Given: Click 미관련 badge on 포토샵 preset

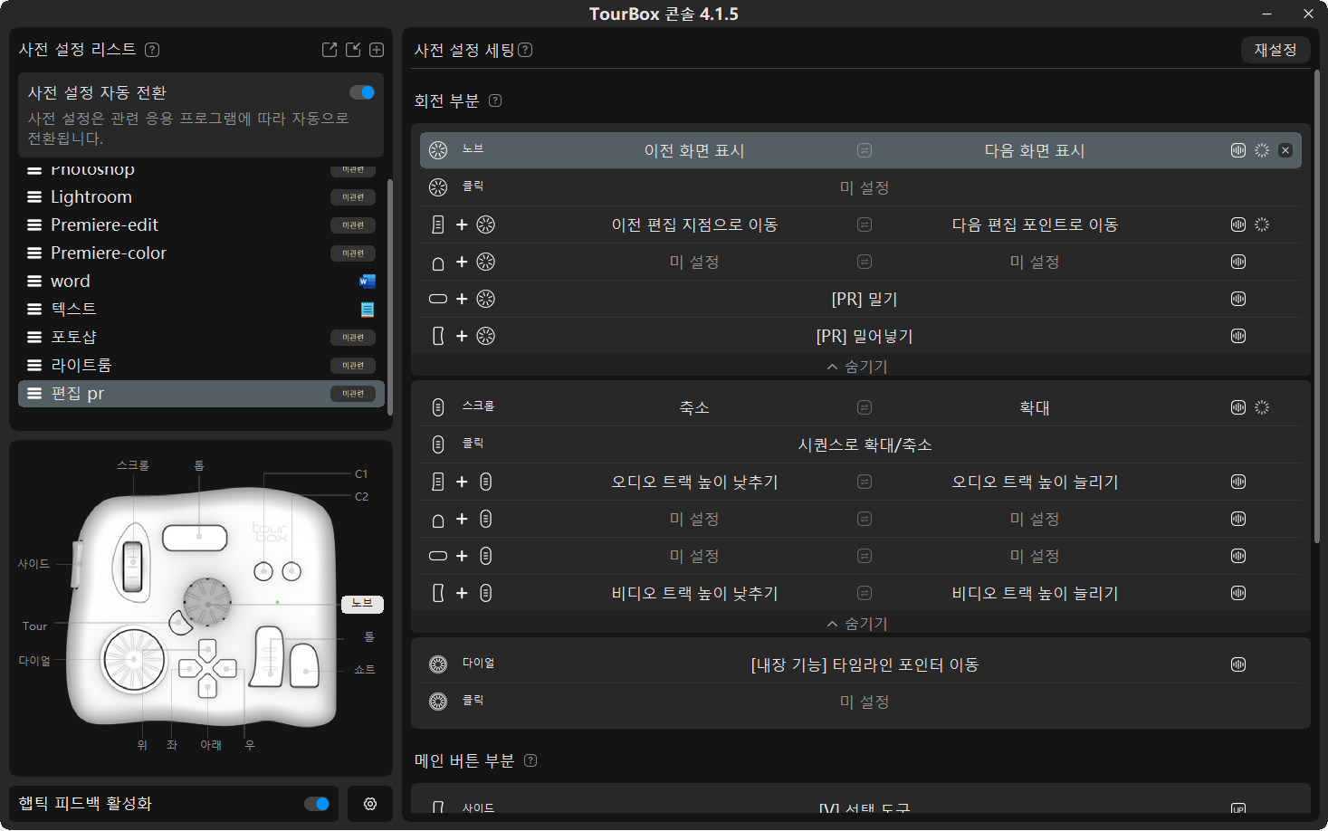Looking at the screenshot, I should coord(353,338).
